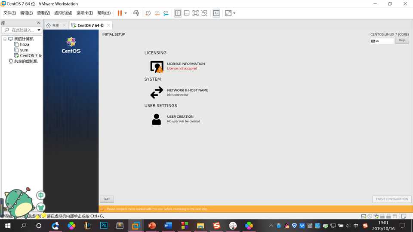Open the 虚拟机(M) menu
This screenshot has width=413, height=232.
point(63,13)
